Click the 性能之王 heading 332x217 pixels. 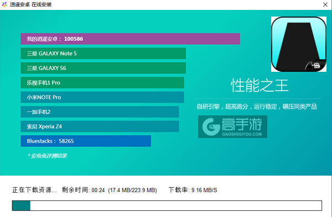[260, 86]
